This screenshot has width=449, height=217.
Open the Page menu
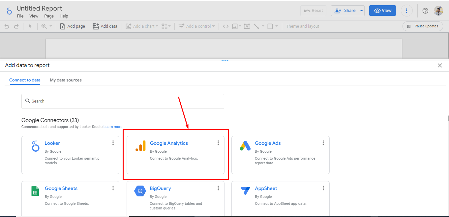(49, 16)
